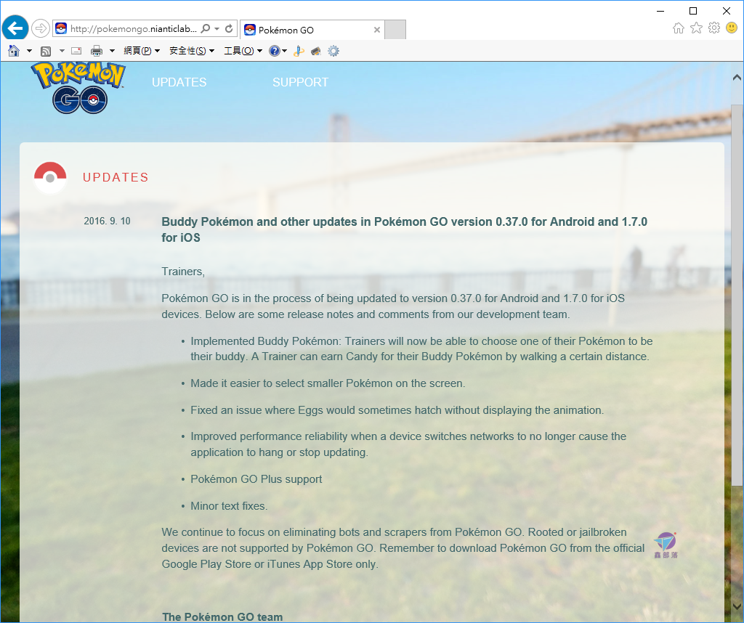The height and width of the screenshot is (623, 744).
Task: Open the Tools gear at top right
Action: coord(714,28)
